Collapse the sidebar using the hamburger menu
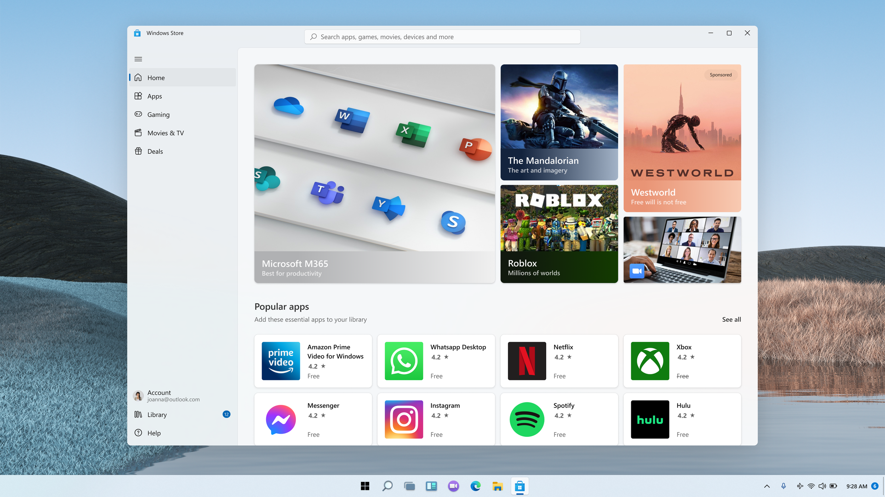This screenshot has height=497, width=885. tap(138, 59)
